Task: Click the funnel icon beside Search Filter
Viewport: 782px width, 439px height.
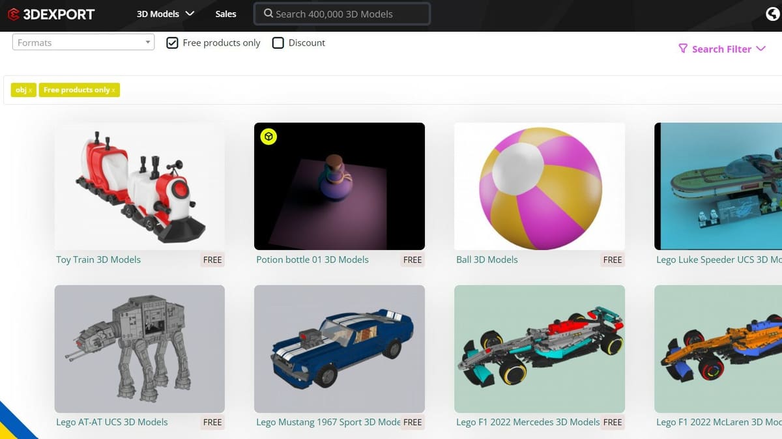Action: (x=683, y=49)
